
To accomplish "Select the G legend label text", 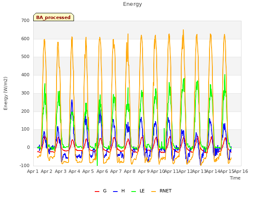I will pyautogui.click(x=105, y=191).
